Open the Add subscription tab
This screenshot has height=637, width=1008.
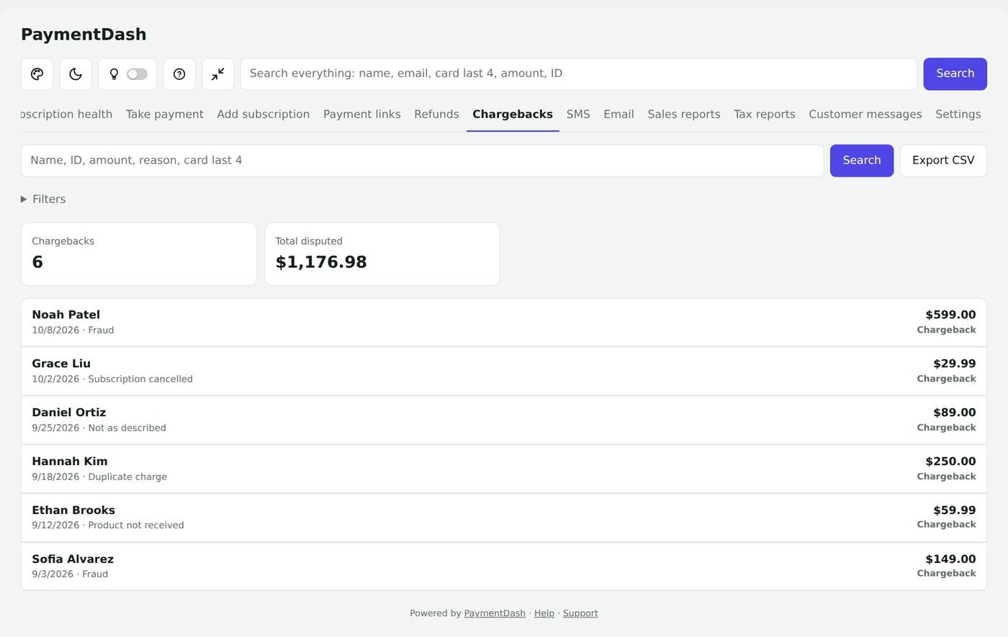click(263, 114)
